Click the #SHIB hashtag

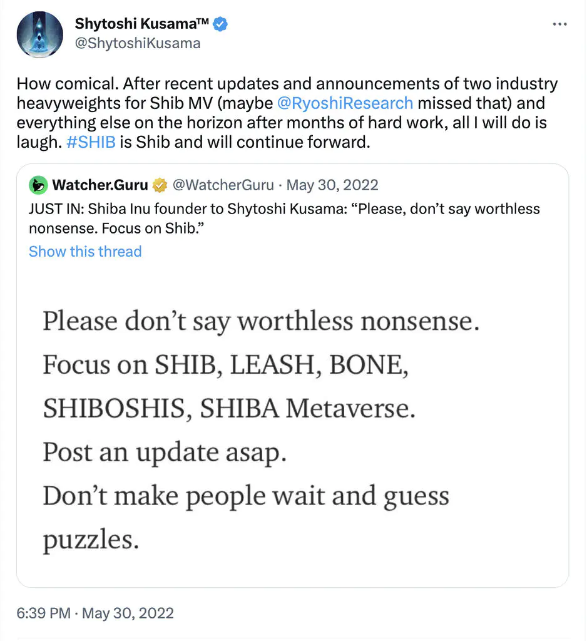pyautogui.click(x=91, y=142)
